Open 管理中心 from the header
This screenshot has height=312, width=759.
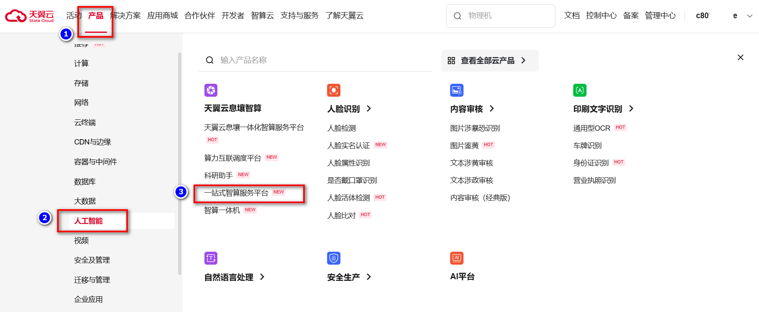click(x=660, y=16)
